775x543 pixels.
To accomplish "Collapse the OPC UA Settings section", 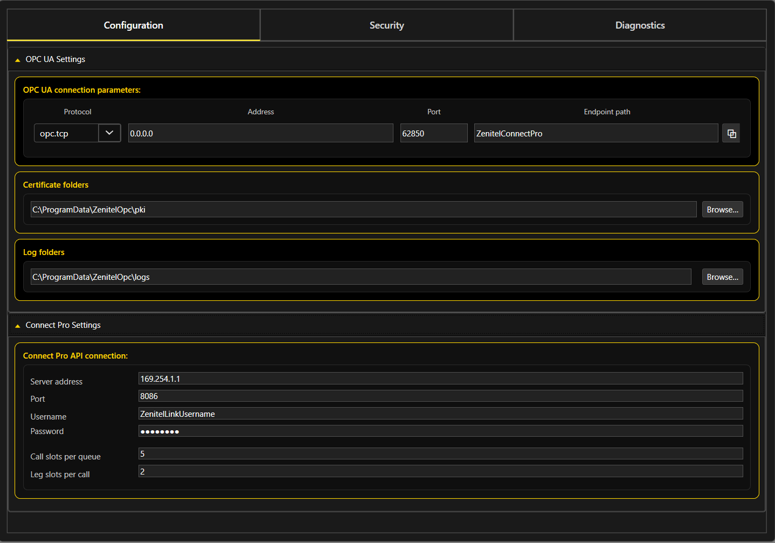I will click(18, 60).
